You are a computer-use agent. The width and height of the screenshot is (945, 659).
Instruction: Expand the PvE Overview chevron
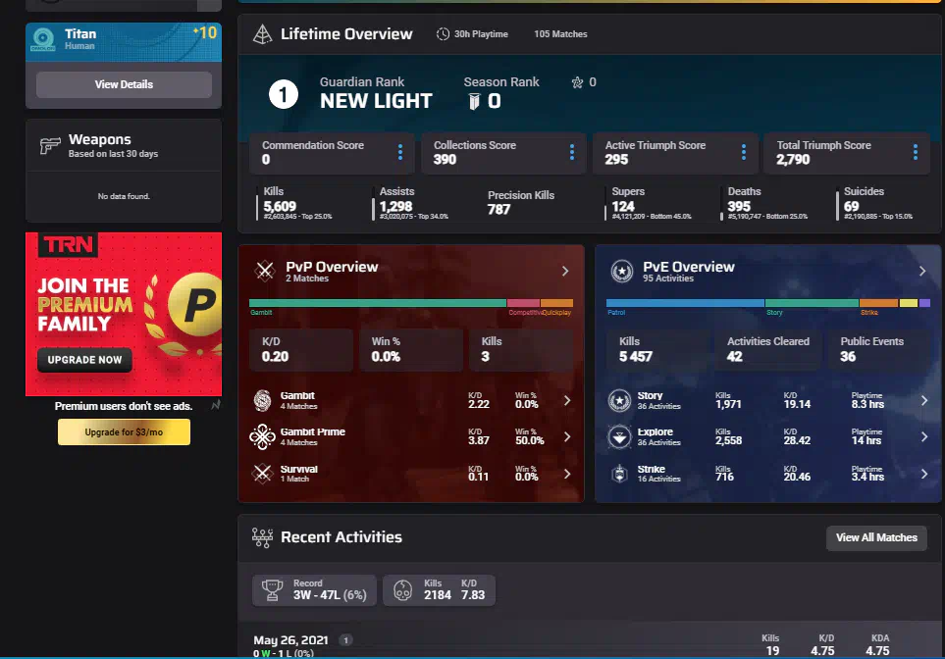[x=922, y=271]
